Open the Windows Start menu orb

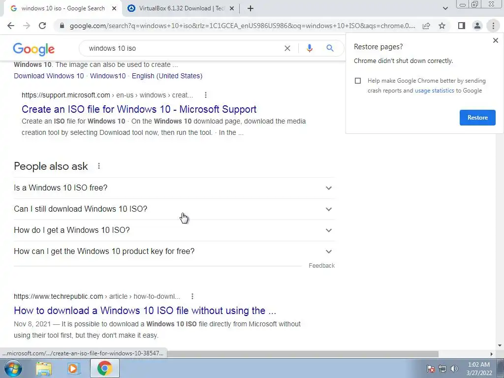click(x=13, y=368)
